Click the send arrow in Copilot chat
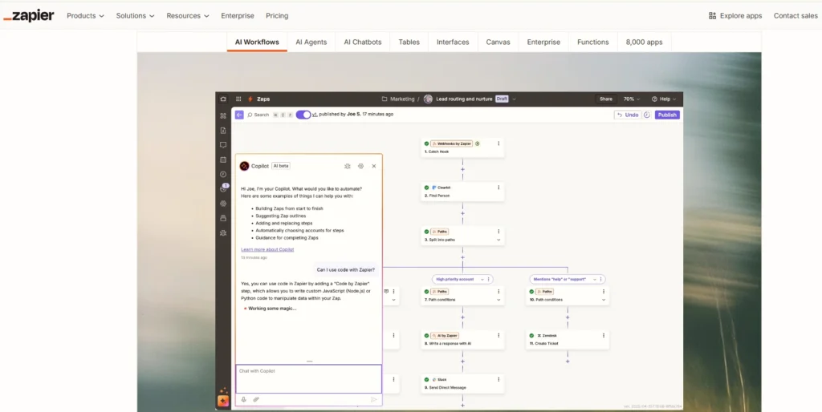Viewport: 822px width, 412px height. [x=374, y=399]
